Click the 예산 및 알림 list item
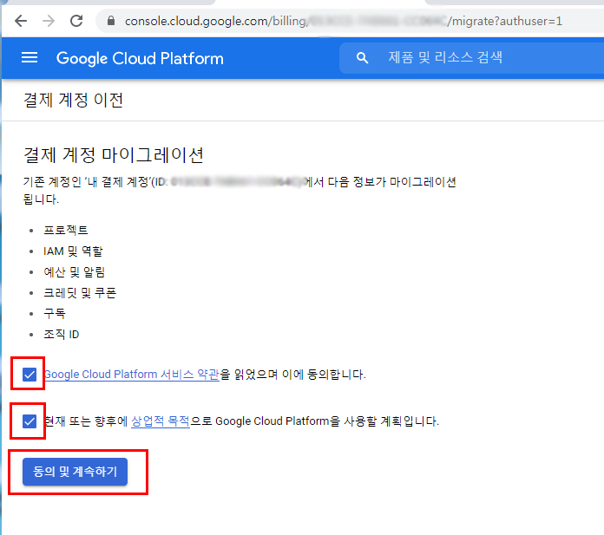Screen dimensions: 604x535 coord(74,272)
